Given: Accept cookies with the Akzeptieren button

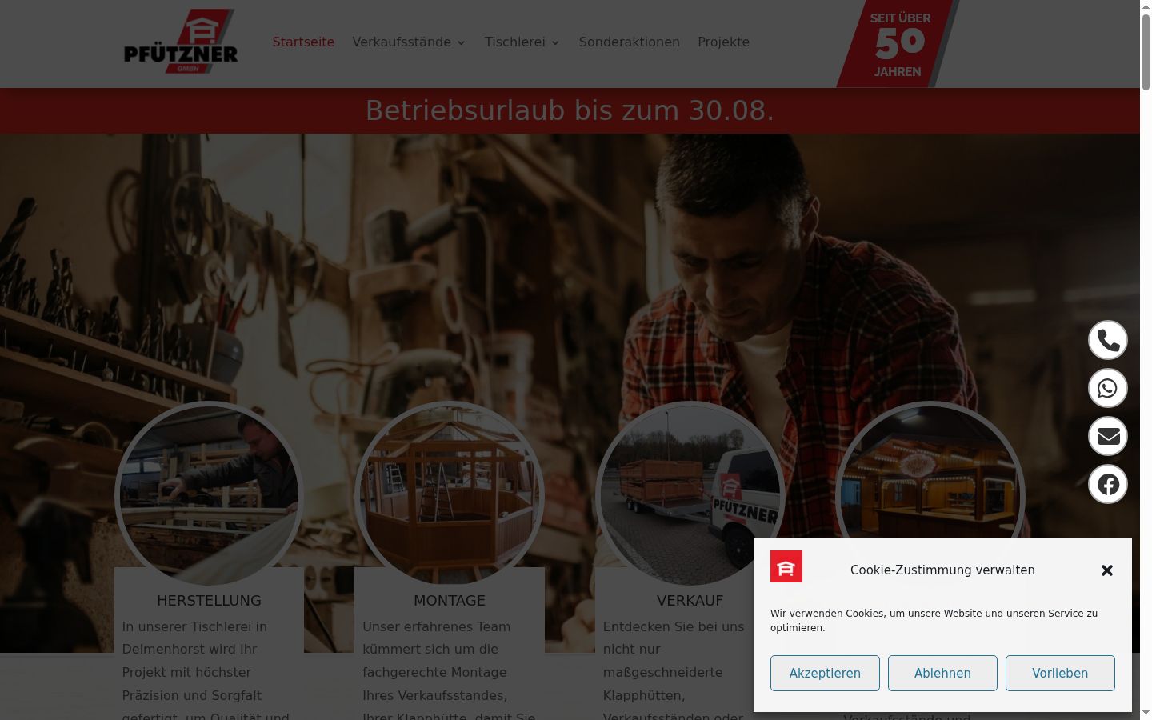Looking at the screenshot, I should [825, 673].
